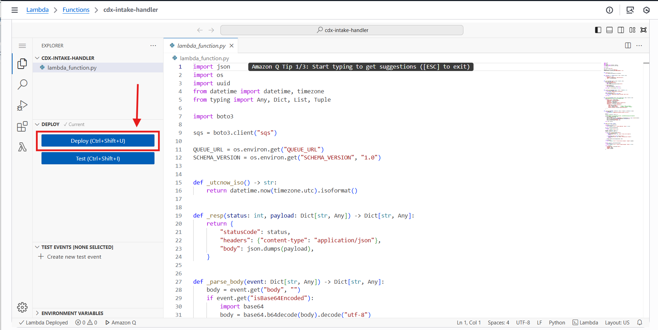Open the Run and Debug view
The width and height of the screenshot is (658, 330).
22,105
